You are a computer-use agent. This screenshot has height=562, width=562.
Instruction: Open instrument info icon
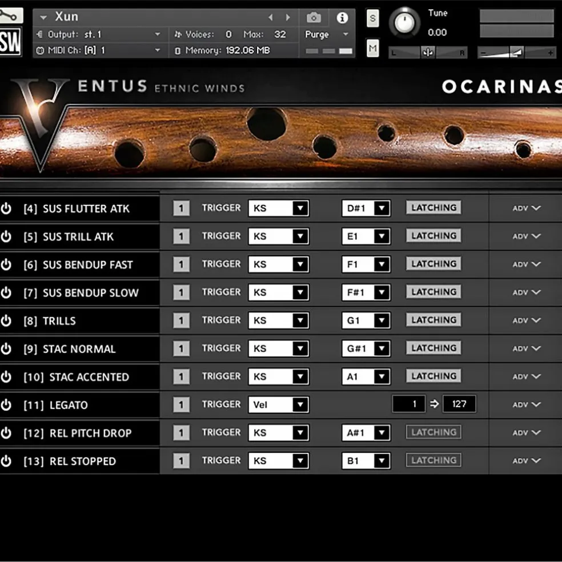[342, 17]
